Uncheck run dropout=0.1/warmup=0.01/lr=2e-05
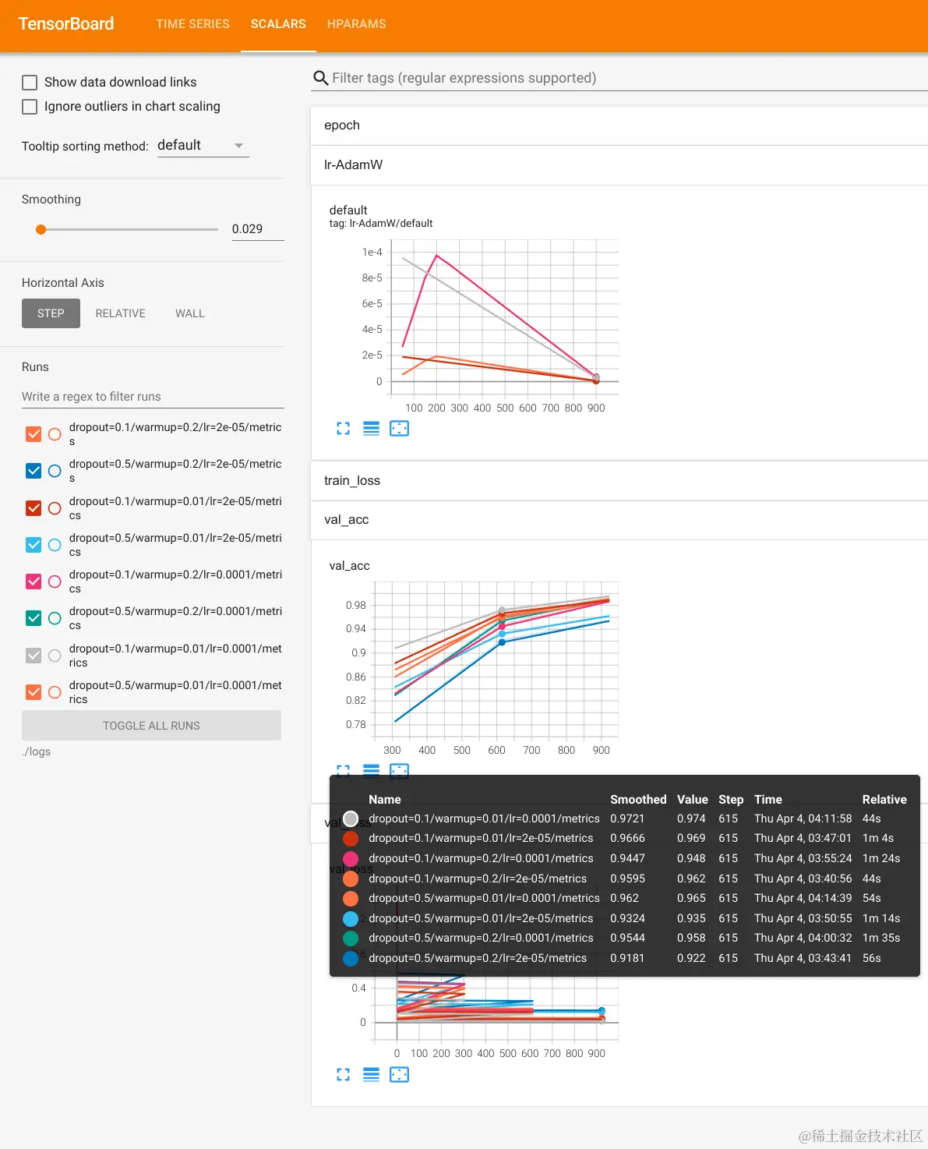Screen dimensions: 928x1149 tap(34, 508)
